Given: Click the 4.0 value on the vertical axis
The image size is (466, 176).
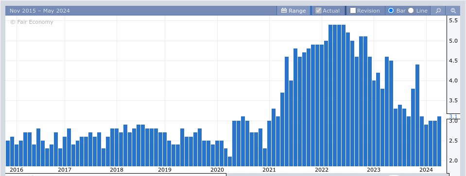Looking at the screenshot, I should (453, 80).
